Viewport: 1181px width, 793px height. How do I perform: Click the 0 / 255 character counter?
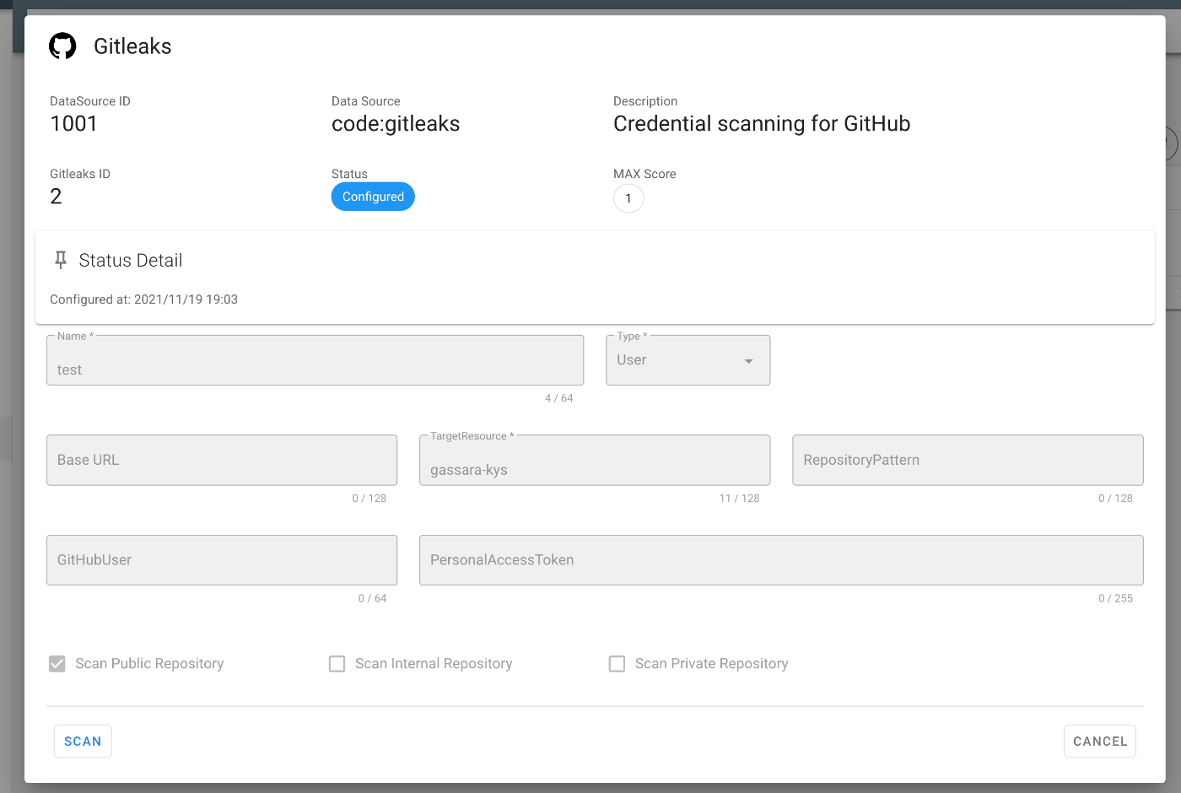pyautogui.click(x=1115, y=598)
